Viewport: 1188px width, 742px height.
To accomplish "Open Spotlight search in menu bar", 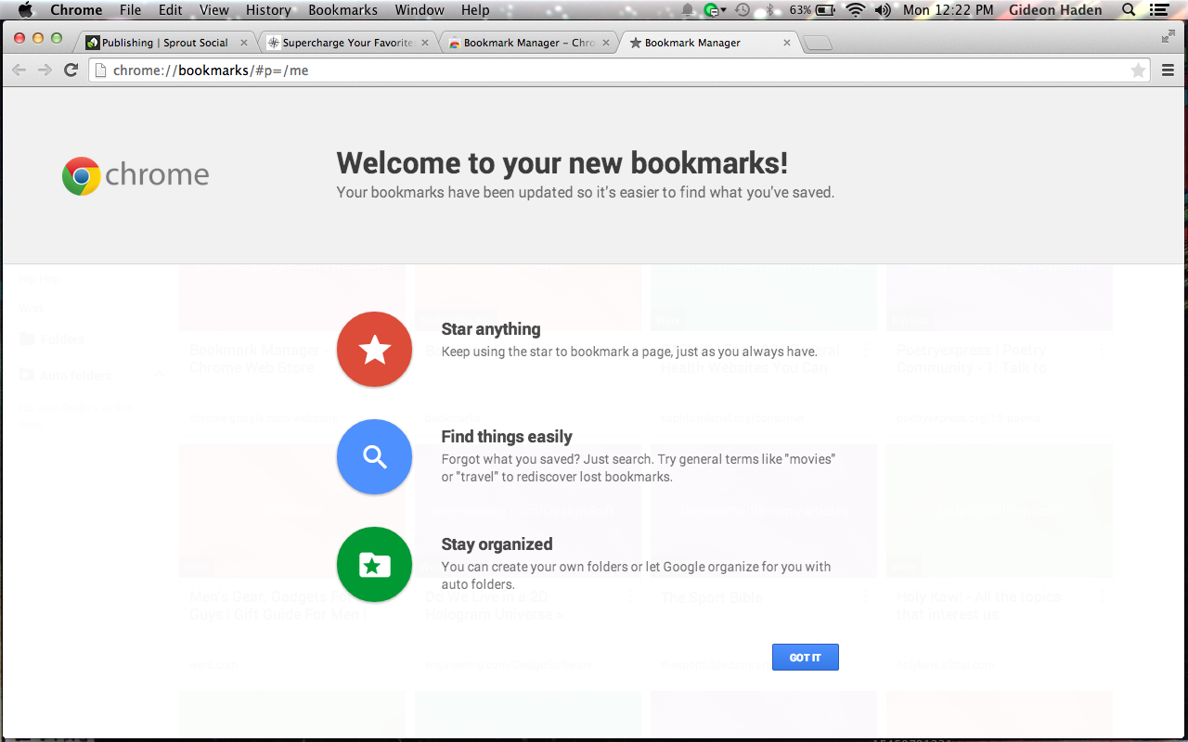I will click(x=1129, y=10).
